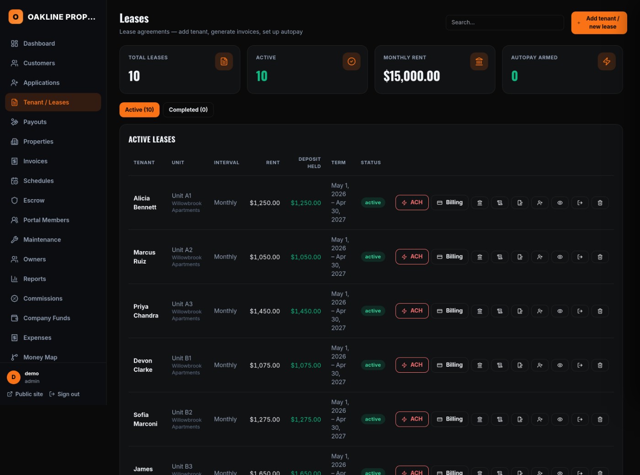
Task: Click add-person icon for Alicia Bennett
Action: point(540,203)
